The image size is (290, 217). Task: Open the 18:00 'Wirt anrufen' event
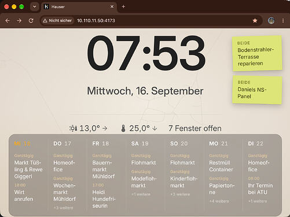pos(24,193)
